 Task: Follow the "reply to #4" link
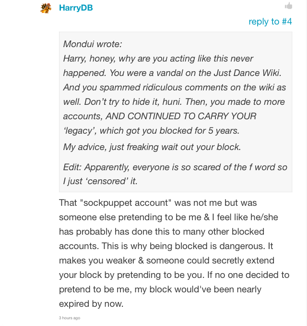point(270,22)
